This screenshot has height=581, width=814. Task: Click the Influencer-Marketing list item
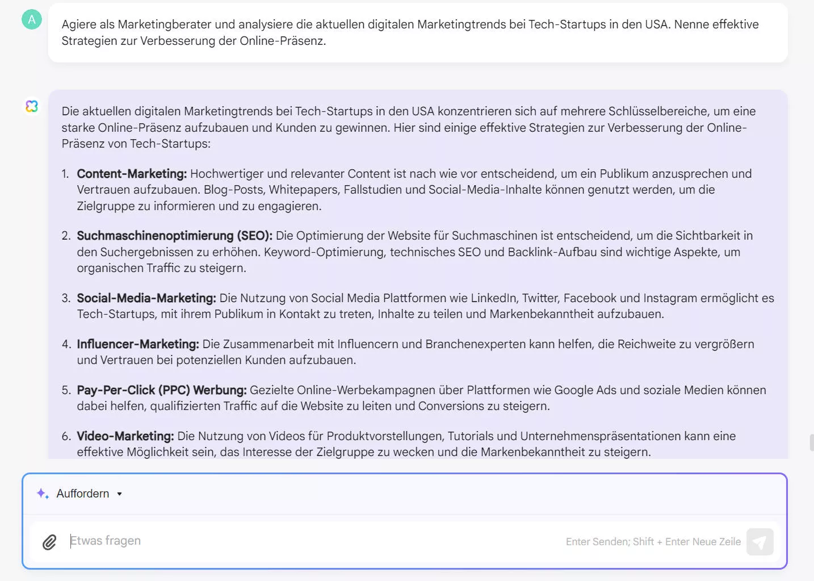137,344
